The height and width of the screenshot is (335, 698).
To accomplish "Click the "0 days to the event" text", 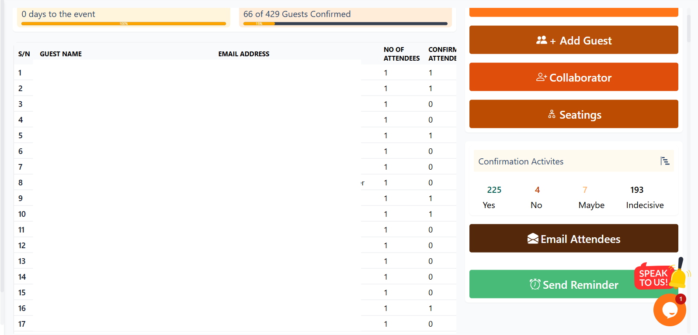I will 58,14.
